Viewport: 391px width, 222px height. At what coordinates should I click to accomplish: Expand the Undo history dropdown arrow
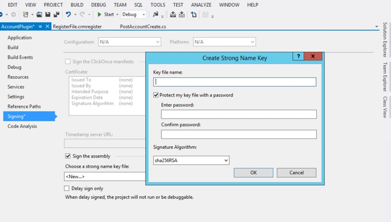[75, 15]
